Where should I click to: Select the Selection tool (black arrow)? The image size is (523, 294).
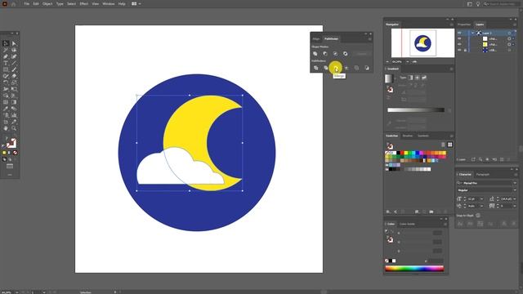(6, 43)
